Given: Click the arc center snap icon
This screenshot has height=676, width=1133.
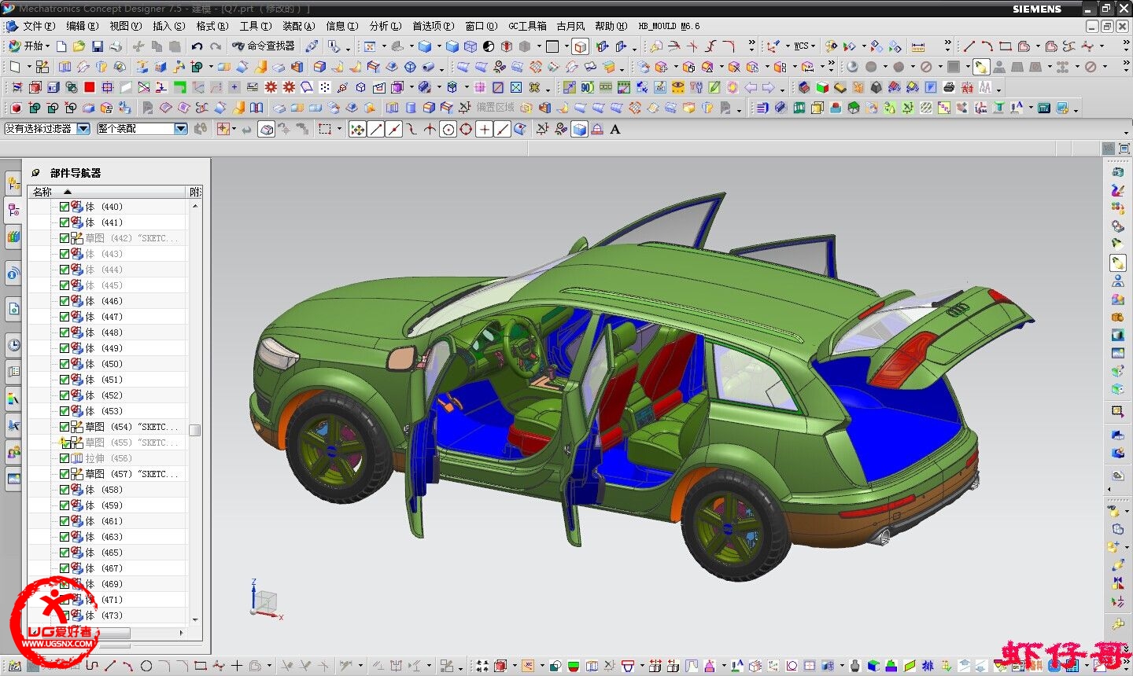Looking at the screenshot, I should point(448,129).
